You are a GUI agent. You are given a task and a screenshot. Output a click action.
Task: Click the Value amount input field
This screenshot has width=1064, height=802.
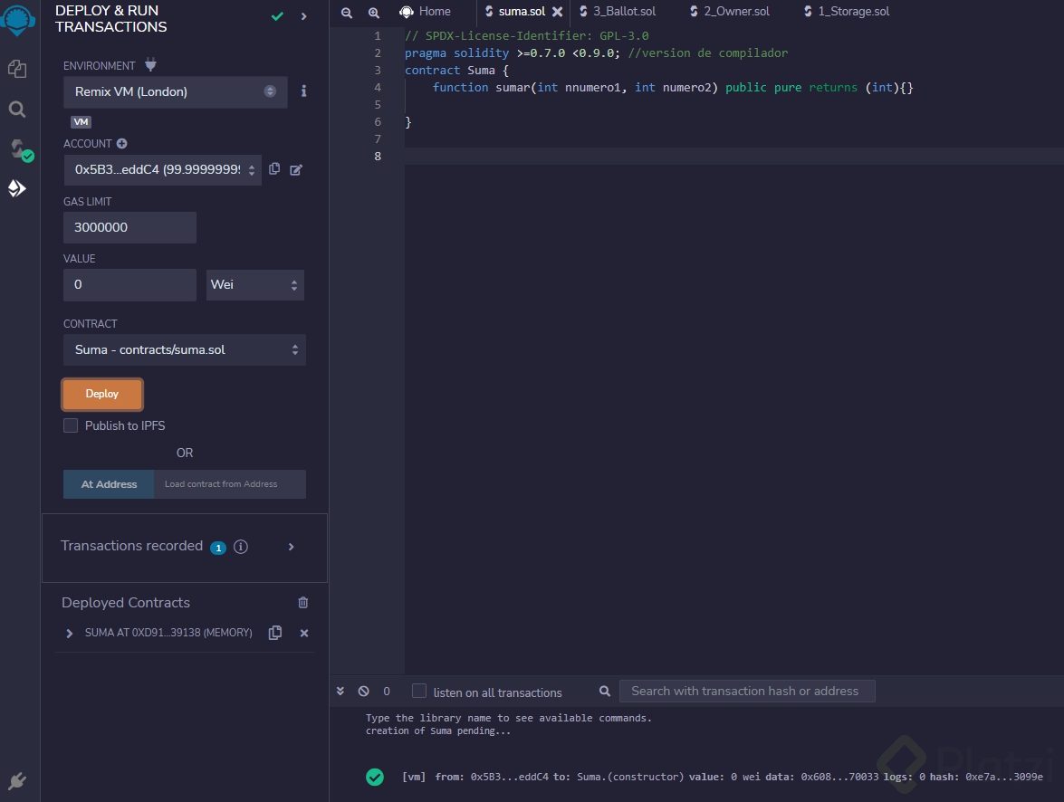(x=129, y=285)
